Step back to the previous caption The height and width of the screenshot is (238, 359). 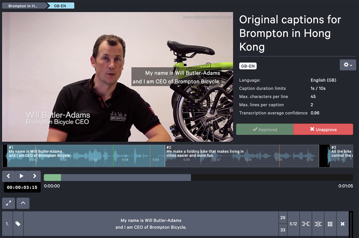(9, 176)
